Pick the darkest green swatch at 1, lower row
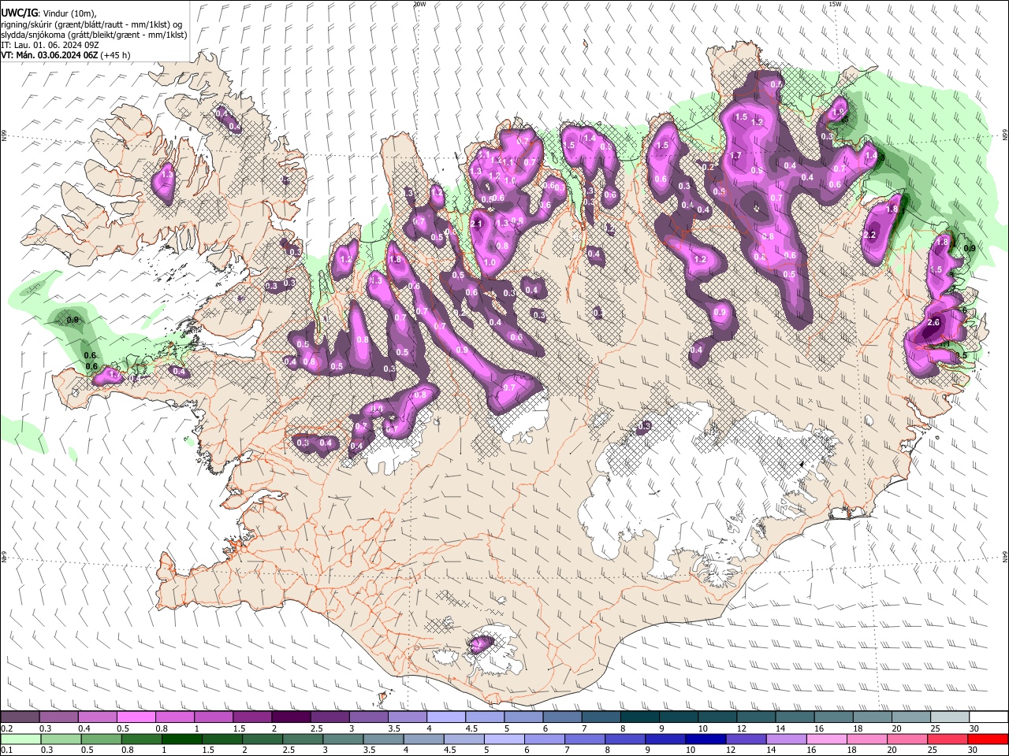Image resolution: width=1009 pixels, height=756 pixels. coord(181,739)
